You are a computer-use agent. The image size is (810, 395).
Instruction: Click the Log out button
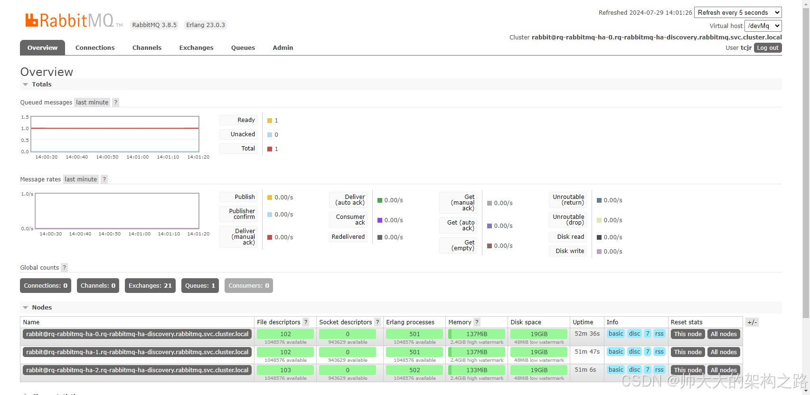point(768,48)
